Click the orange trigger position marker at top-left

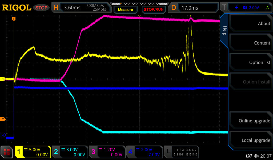(14, 19)
